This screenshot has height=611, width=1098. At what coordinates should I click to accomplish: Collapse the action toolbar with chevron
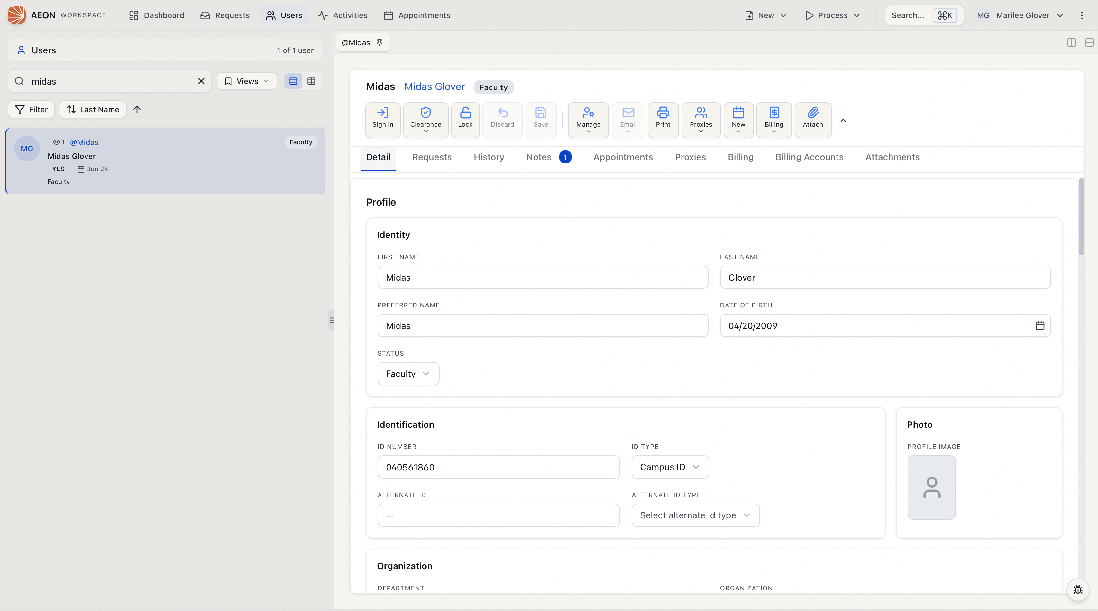843,120
